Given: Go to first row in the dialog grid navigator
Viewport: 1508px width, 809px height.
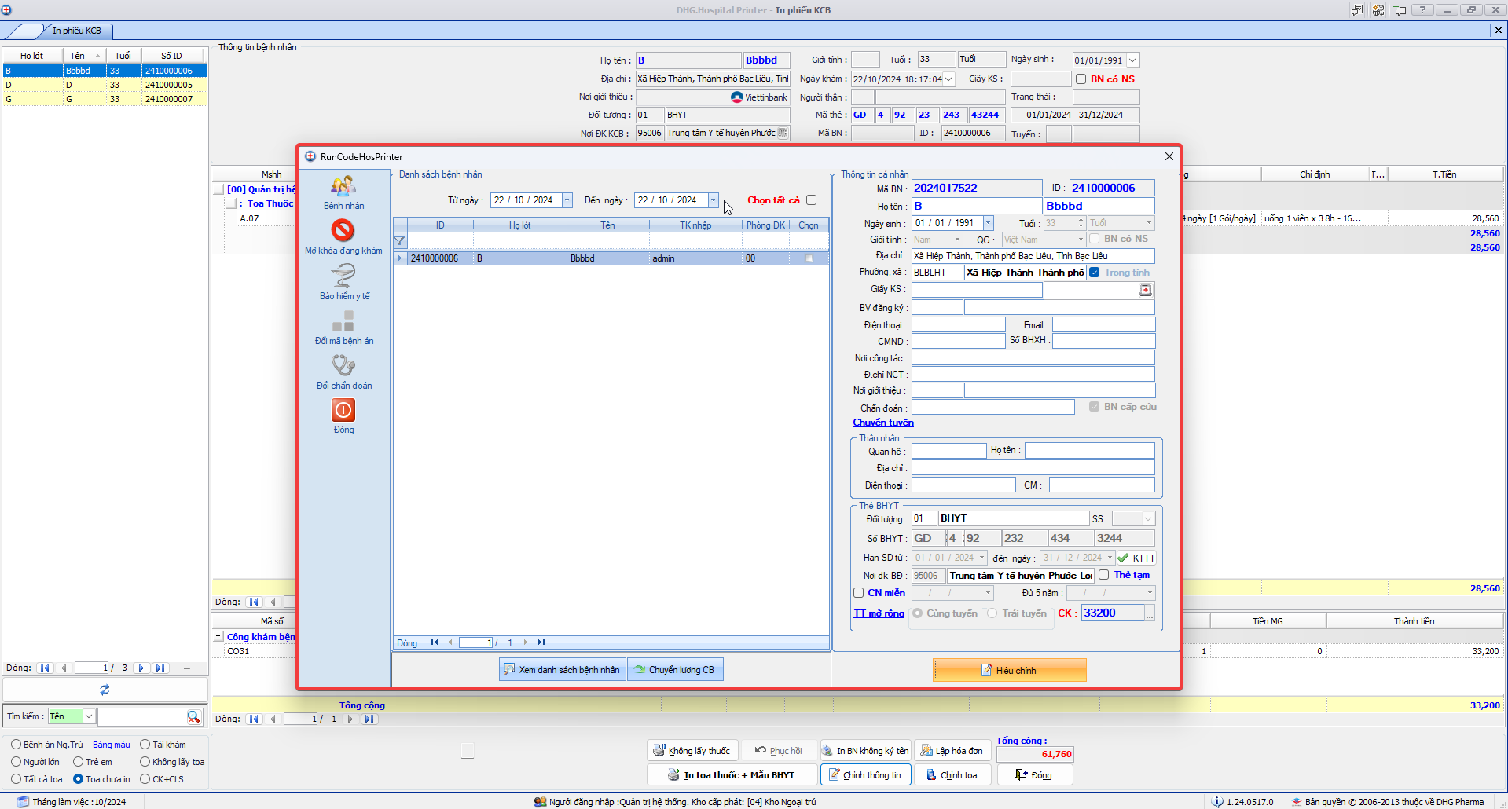Looking at the screenshot, I should pos(435,642).
